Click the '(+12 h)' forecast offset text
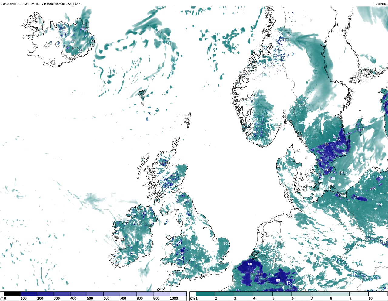The width and height of the screenshot is (388, 301). point(76,4)
